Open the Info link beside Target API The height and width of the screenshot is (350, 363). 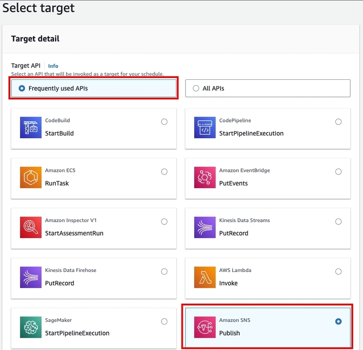pos(53,66)
